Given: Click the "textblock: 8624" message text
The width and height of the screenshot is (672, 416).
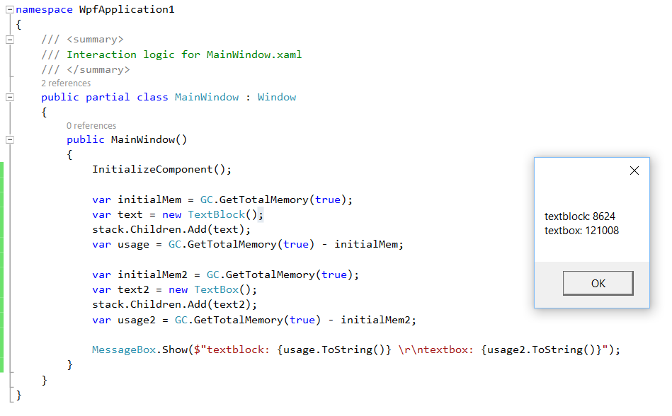Looking at the screenshot, I should 580,216.
